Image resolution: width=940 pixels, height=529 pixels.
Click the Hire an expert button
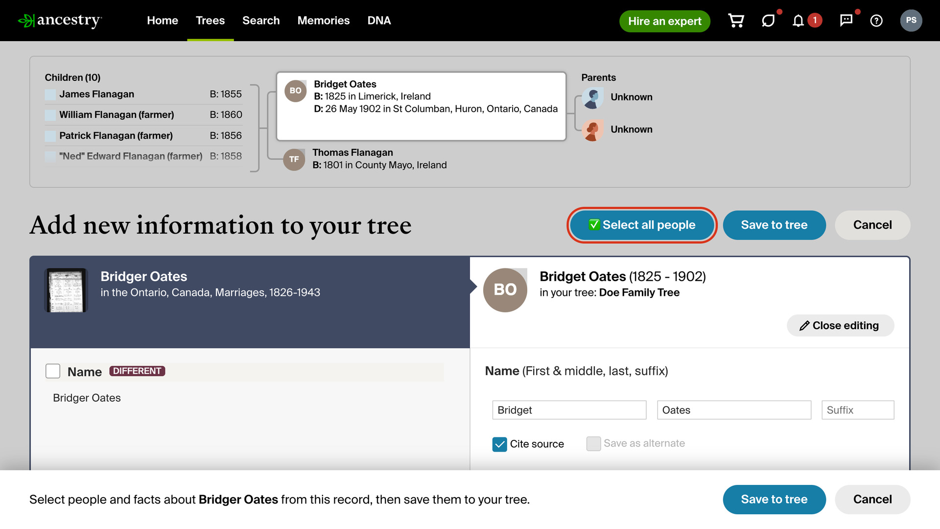pyautogui.click(x=665, y=21)
